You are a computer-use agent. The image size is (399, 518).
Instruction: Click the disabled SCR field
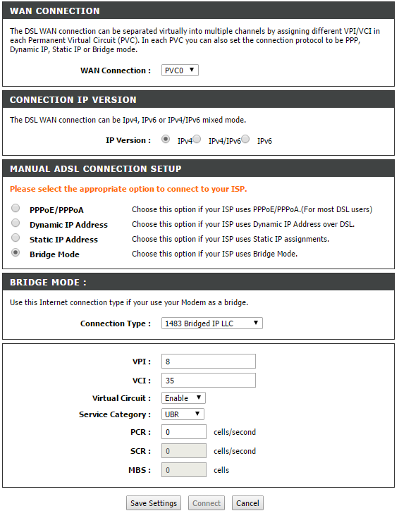pyautogui.click(x=184, y=451)
